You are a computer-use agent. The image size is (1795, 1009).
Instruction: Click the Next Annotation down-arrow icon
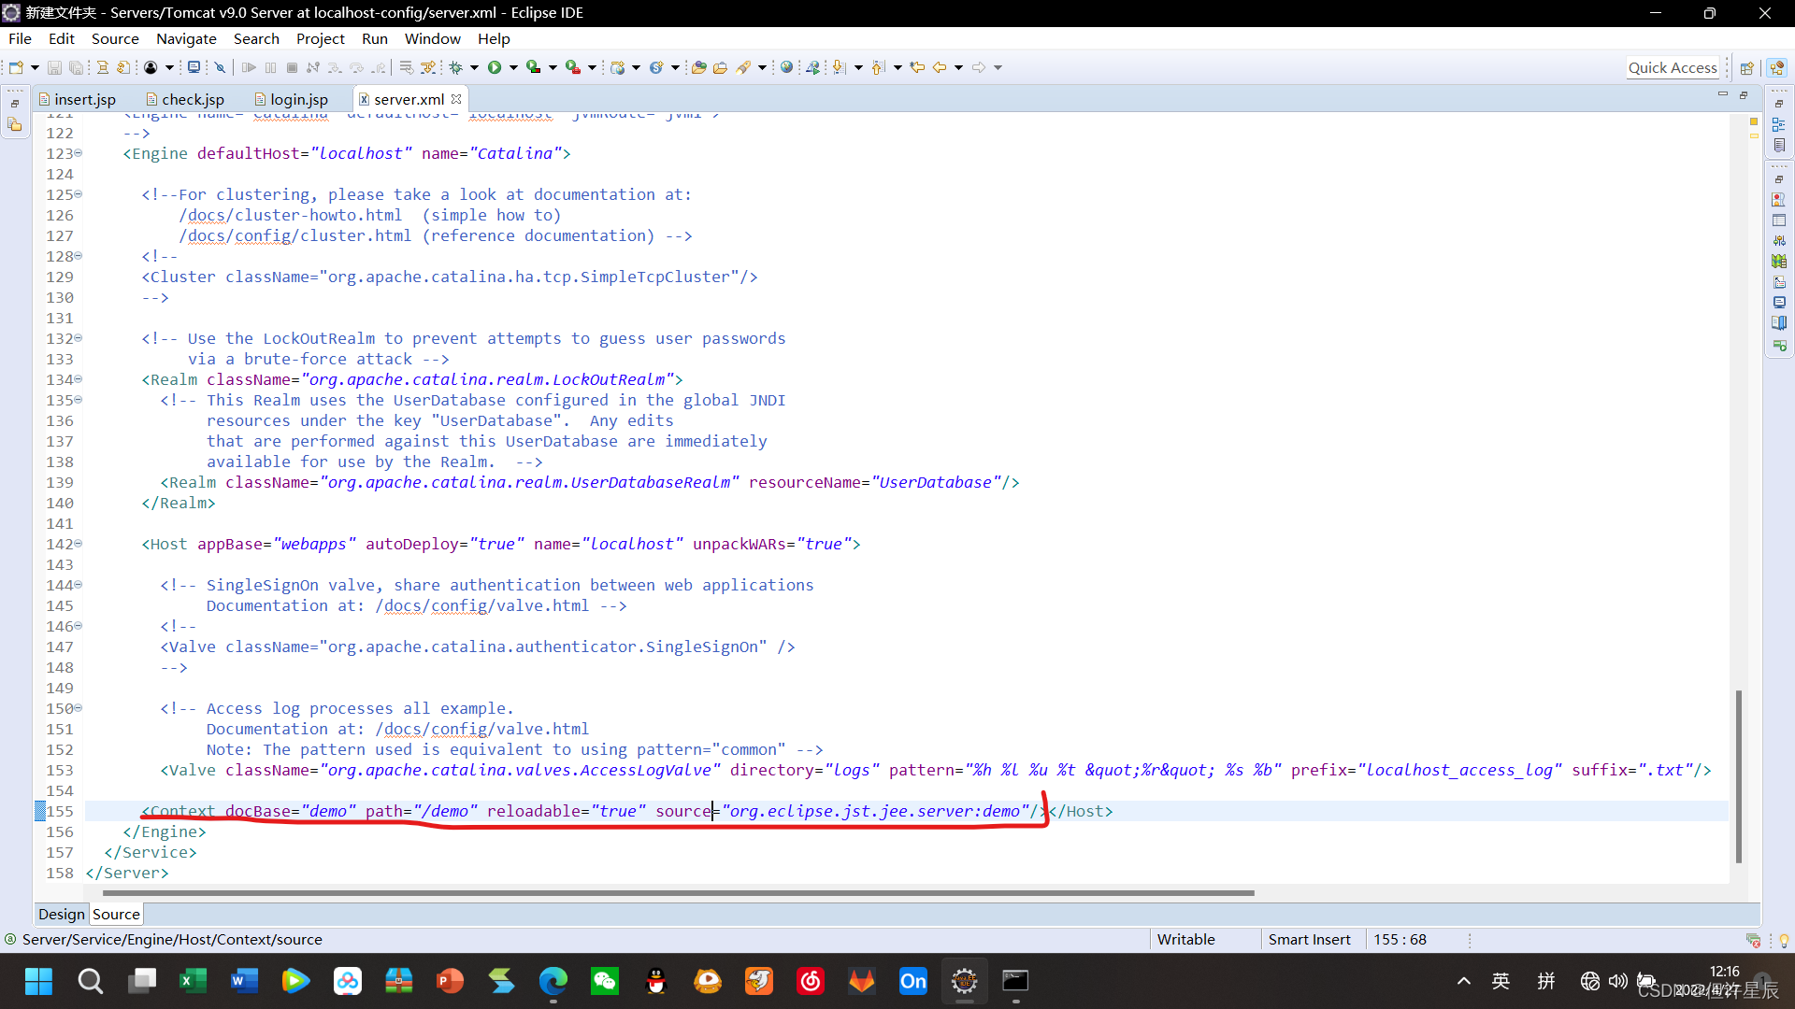(x=840, y=67)
